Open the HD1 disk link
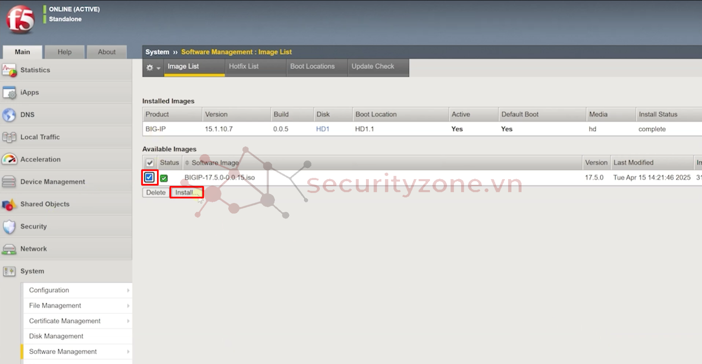 click(x=323, y=129)
